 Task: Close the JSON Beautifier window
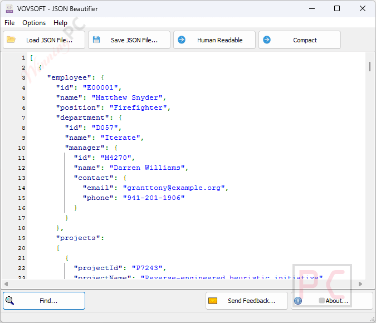[362, 9]
